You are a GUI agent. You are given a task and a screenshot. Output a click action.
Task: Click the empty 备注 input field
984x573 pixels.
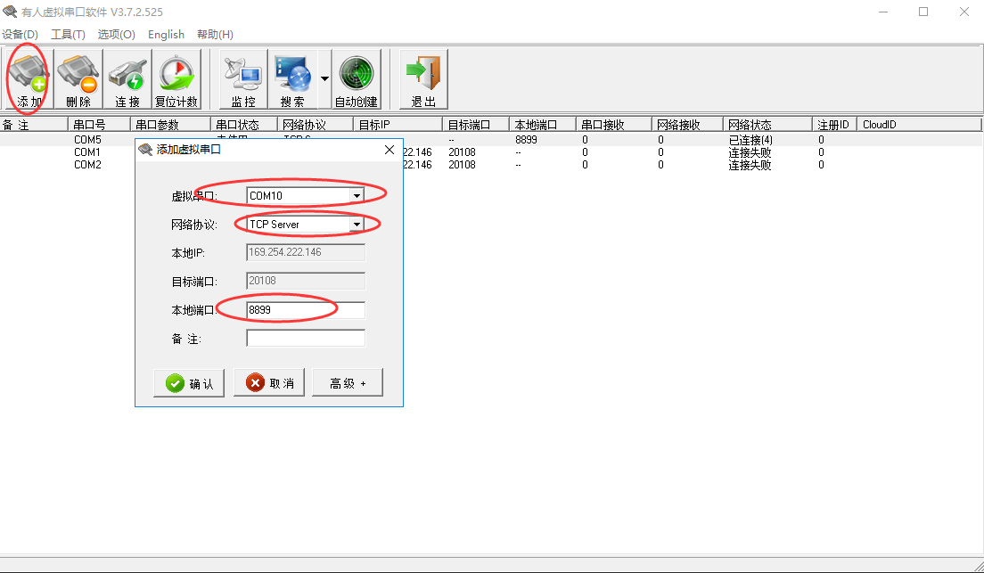306,339
